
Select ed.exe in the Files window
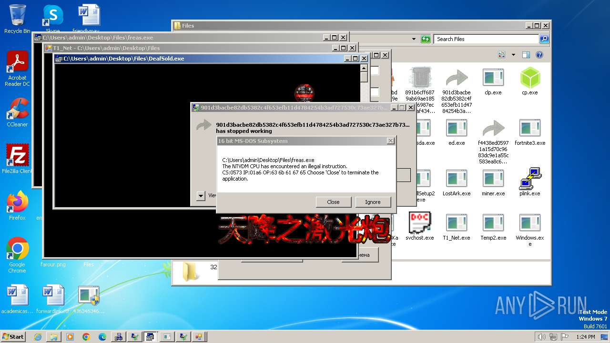457,132
